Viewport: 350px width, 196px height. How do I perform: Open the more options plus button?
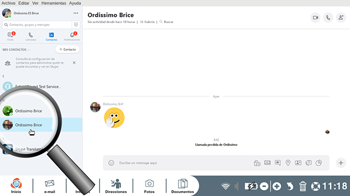coord(341,163)
